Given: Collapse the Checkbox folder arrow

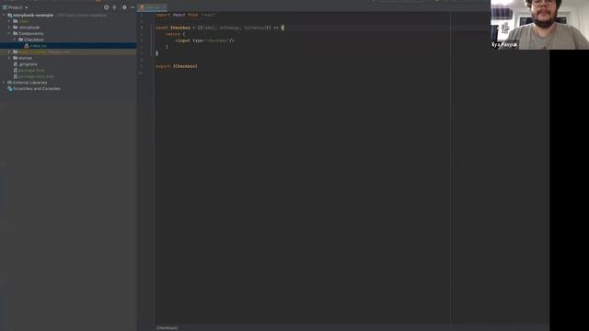Looking at the screenshot, I should [15, 40].
